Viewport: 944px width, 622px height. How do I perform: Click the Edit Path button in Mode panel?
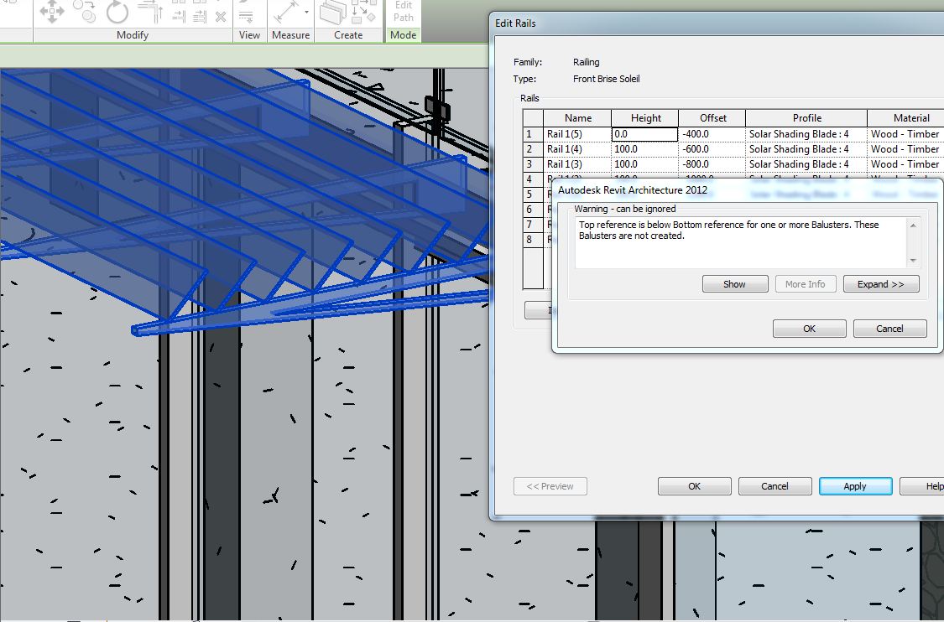(404, 11)
